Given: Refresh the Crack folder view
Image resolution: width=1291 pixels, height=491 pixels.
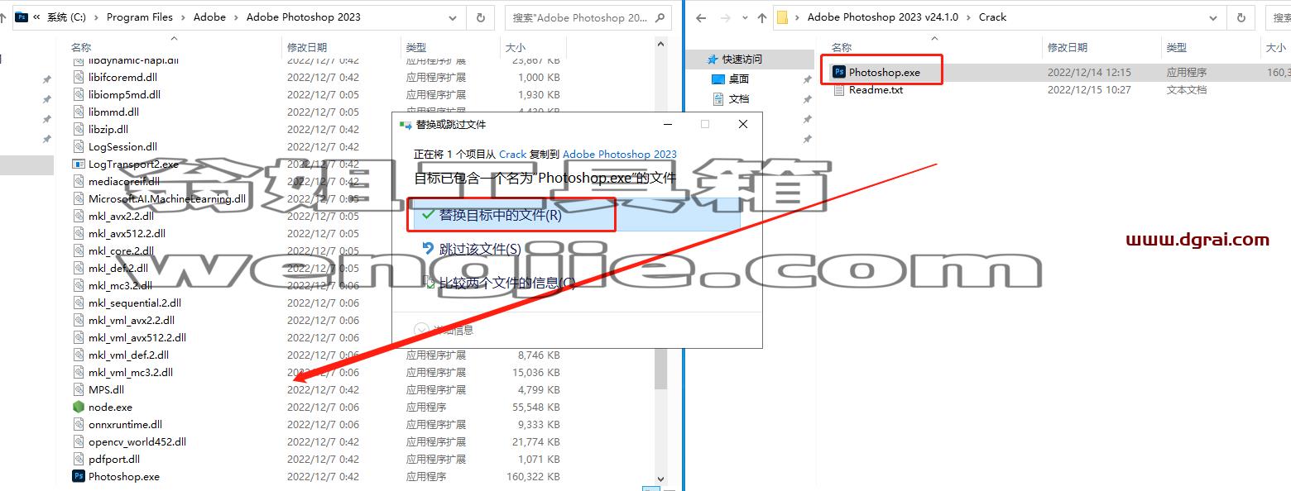Looking at the screenshot, I should click(x=1241, y=17).
